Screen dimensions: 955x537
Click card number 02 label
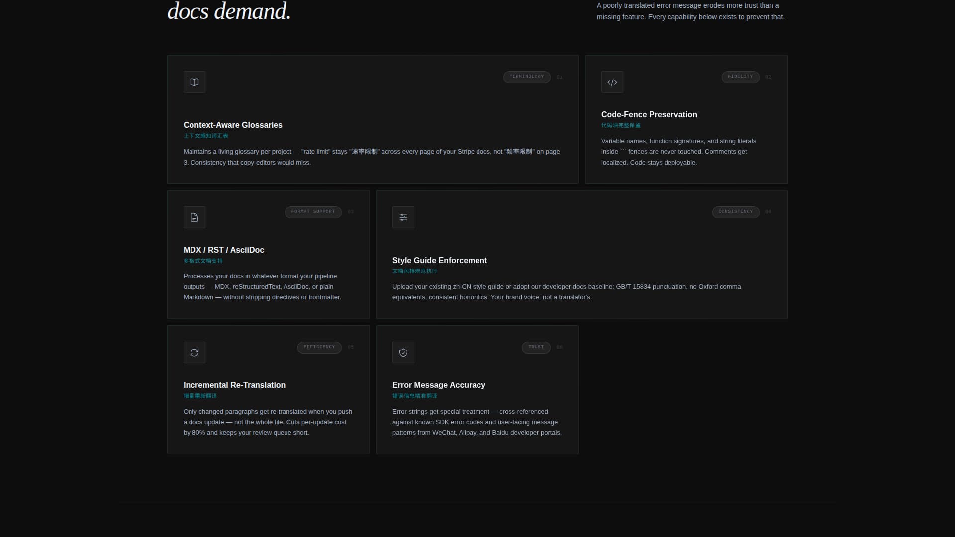tap(768, 77)
